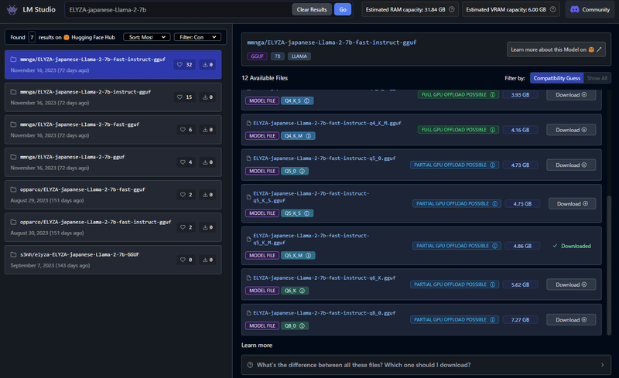This screenshot has width=619, height=378.
Task: Click the LLAMA tag badge
Action: [x=299, y=56]
